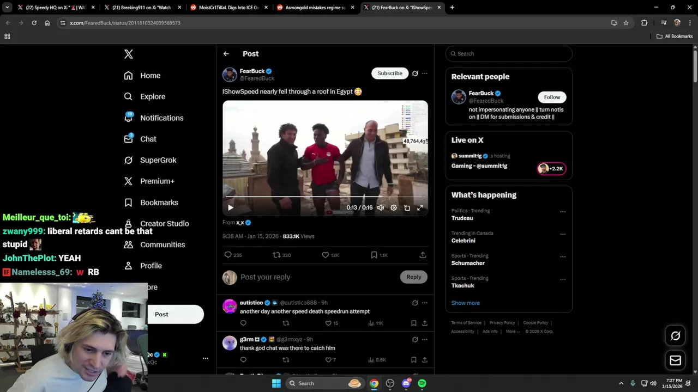Screen dimensions: 698x392
Task: Open Notifications in the sidebar
Action: (154, 118)
